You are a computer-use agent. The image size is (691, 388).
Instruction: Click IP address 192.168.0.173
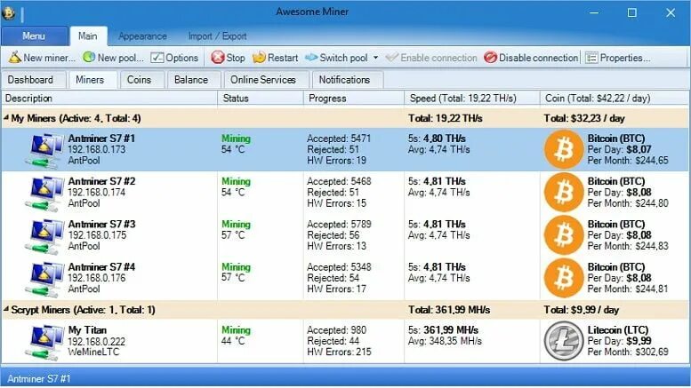pos(97,149)
